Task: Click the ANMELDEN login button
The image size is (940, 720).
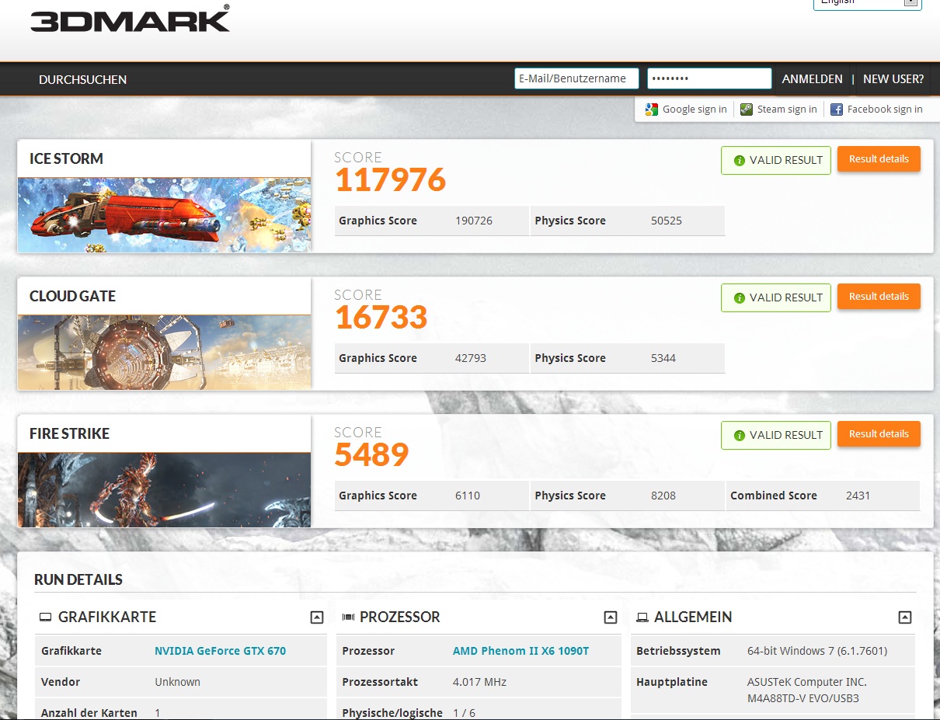Action: click(x=812, y=79)
